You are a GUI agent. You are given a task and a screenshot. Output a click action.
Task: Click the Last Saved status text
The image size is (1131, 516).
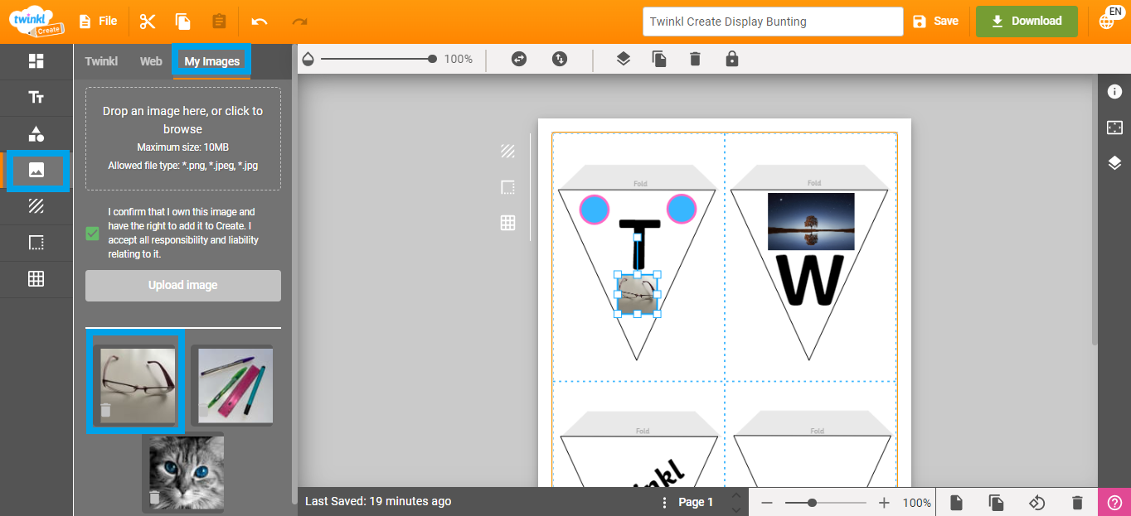click(x=378, y=501)
